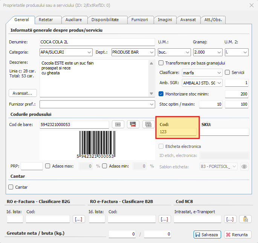Image resolution: width=258 pixels, height=243 pixels.
Task: Click the Salveaza button
Action: pos(207,234)
